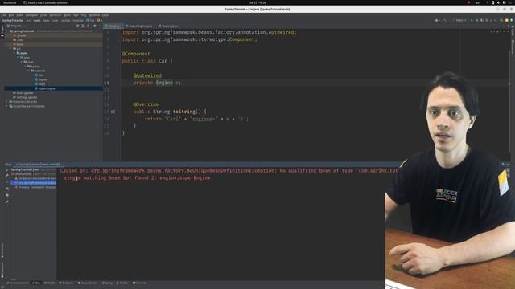The height and width of the screenshot is (289, 515).
Task: Select :Main.main() node in Run tree
Action: click(34, 174)
